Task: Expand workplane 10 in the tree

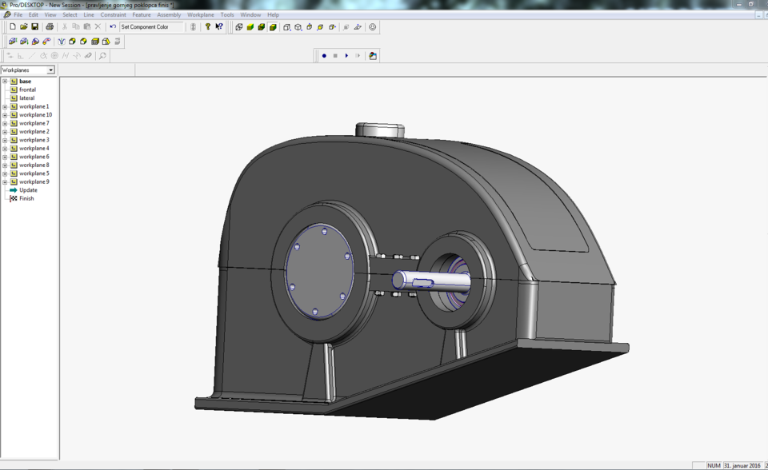Action: [x=5, y=114]
